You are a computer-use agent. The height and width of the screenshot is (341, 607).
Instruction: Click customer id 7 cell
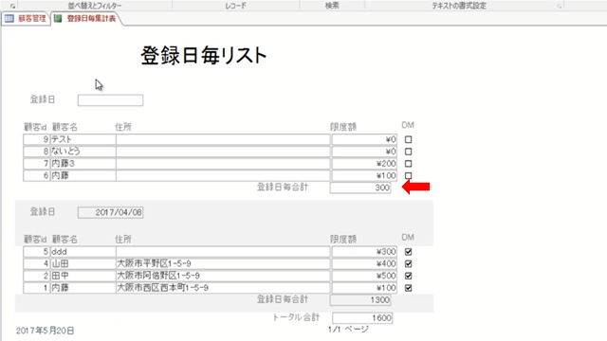pyautogui.click(x=36, y=163)
